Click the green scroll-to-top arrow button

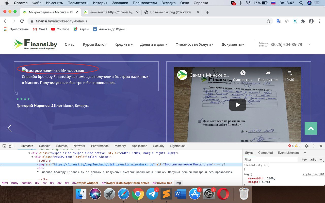[311, 128]
